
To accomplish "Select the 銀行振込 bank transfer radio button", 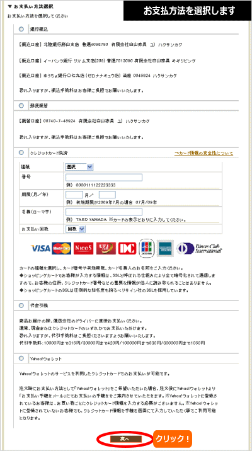I will [21, 29].
